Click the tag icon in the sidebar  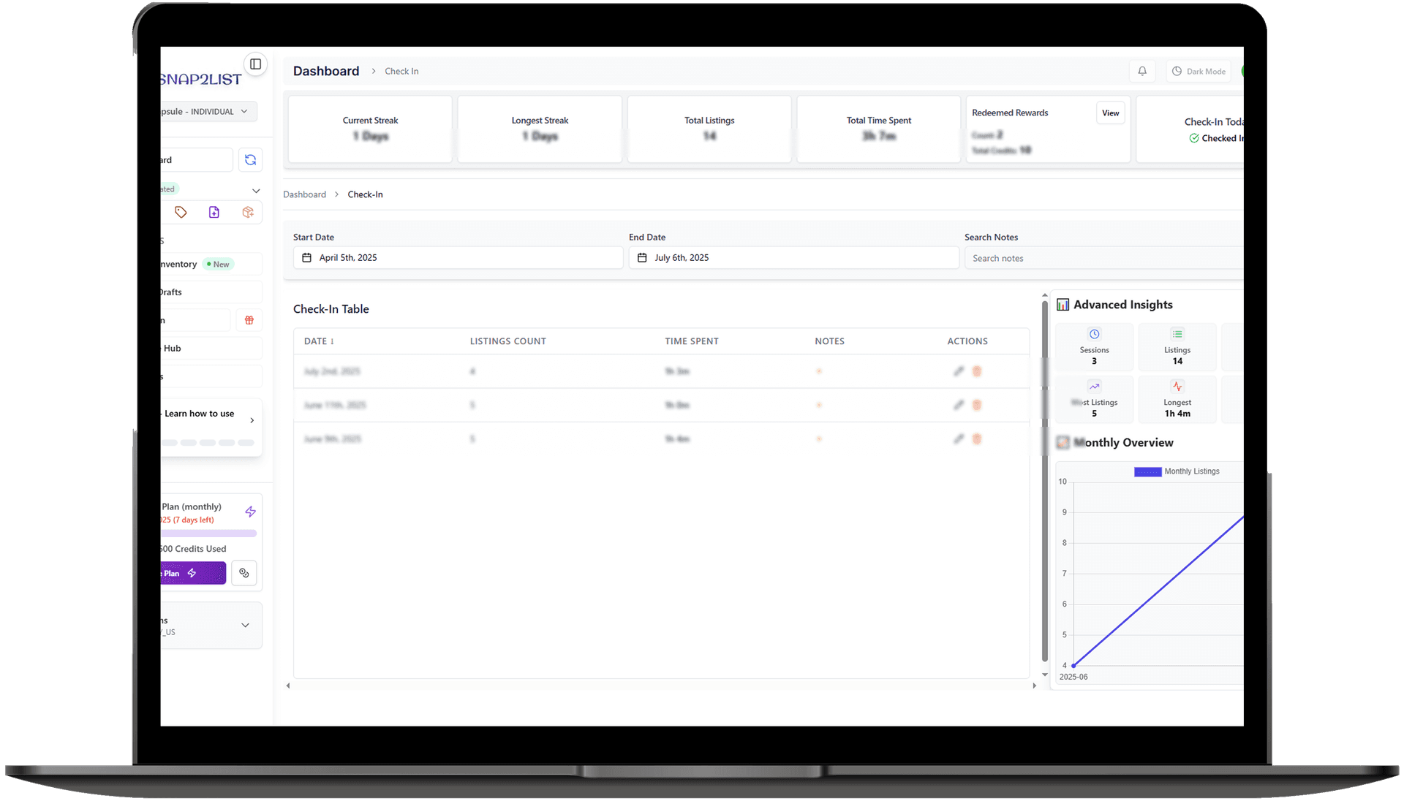pos(181,212)
